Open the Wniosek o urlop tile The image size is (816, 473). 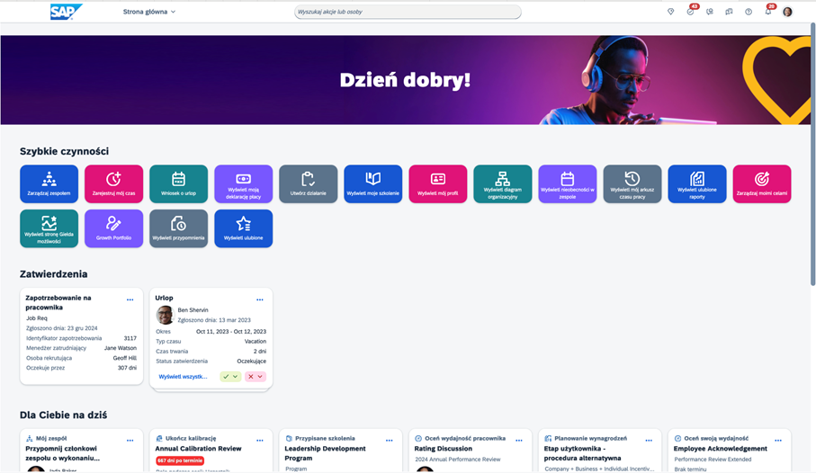click(x=178, y=183)
